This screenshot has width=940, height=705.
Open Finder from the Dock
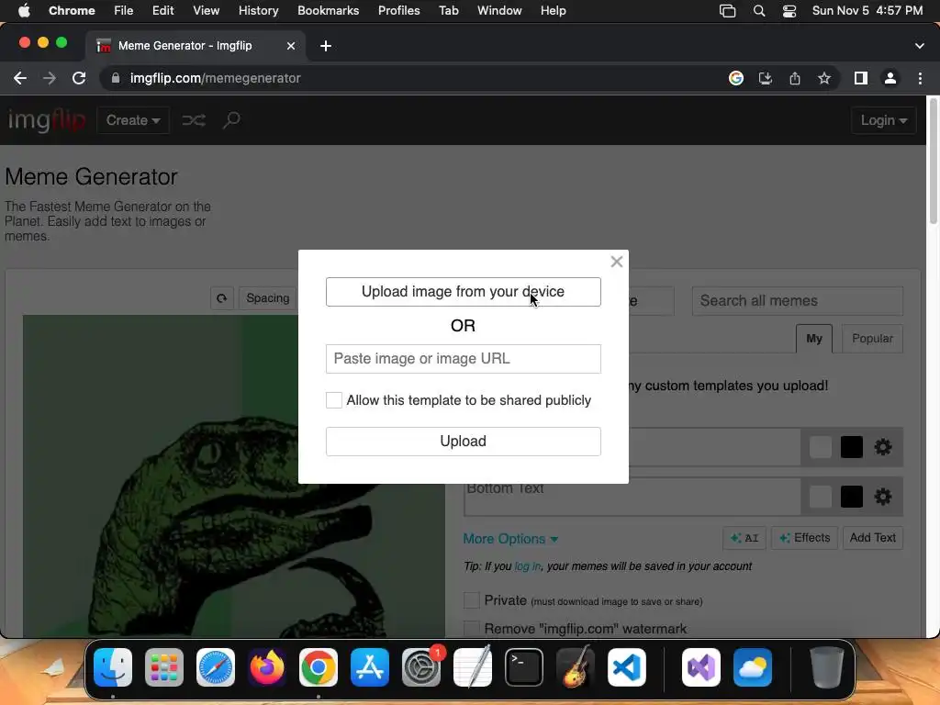pos(113,667)
